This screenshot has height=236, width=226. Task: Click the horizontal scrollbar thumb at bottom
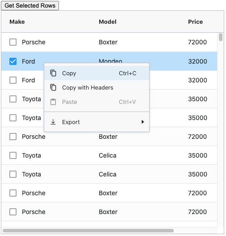coord(88,231)
